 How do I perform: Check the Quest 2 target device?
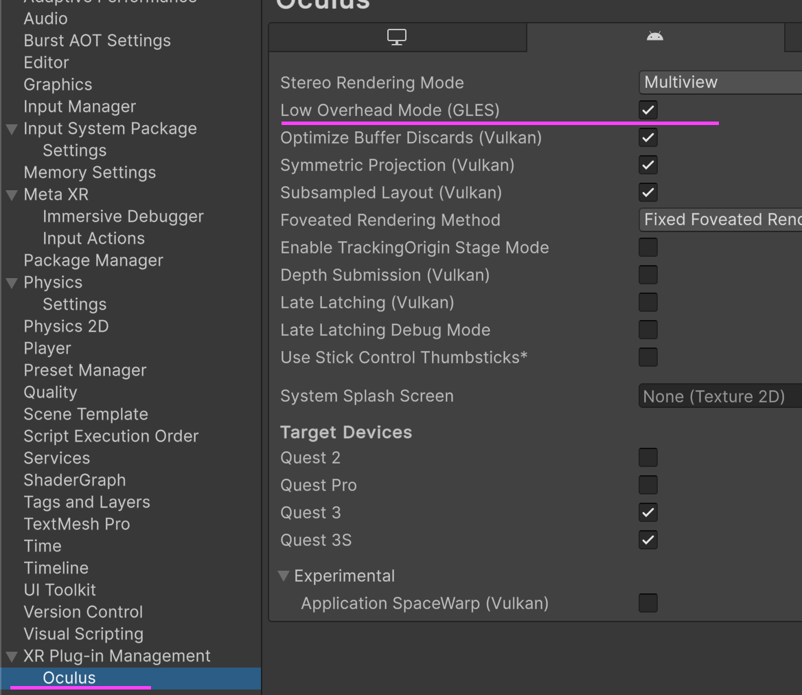pos(648,457)
